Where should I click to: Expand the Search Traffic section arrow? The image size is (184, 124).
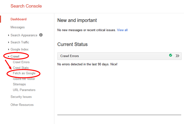coord(8,42)
